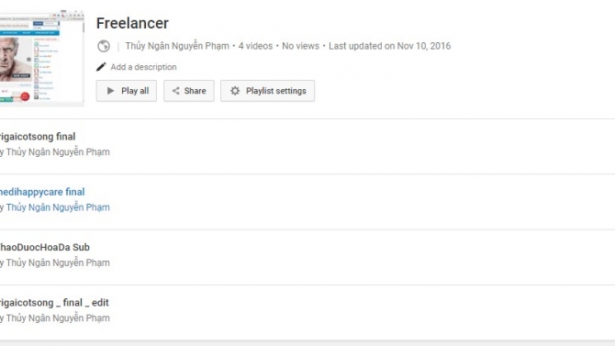This screenshot has height=346, width=615.
Task: Open the video 'medihappycare final'
Action: (x=42, y=192)
